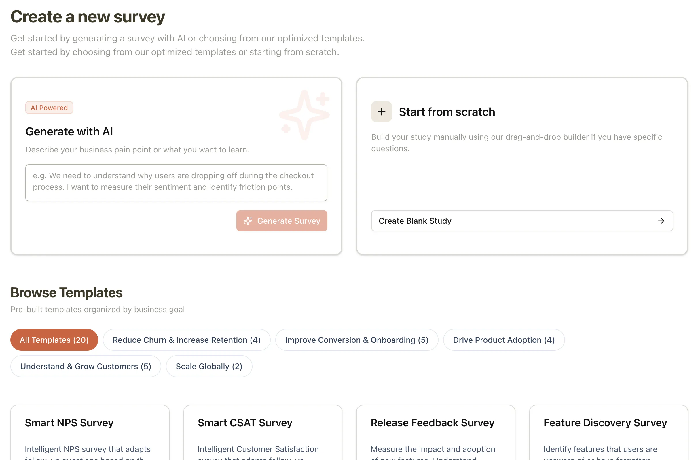Select the All Templates (20) filter
The image size is (698, 460).
(x=54, y=340)
